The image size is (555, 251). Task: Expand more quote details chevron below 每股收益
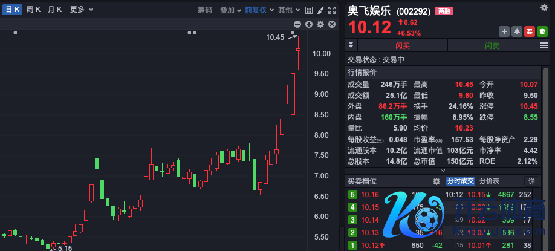pyautogui.click(x=443, y=171)
